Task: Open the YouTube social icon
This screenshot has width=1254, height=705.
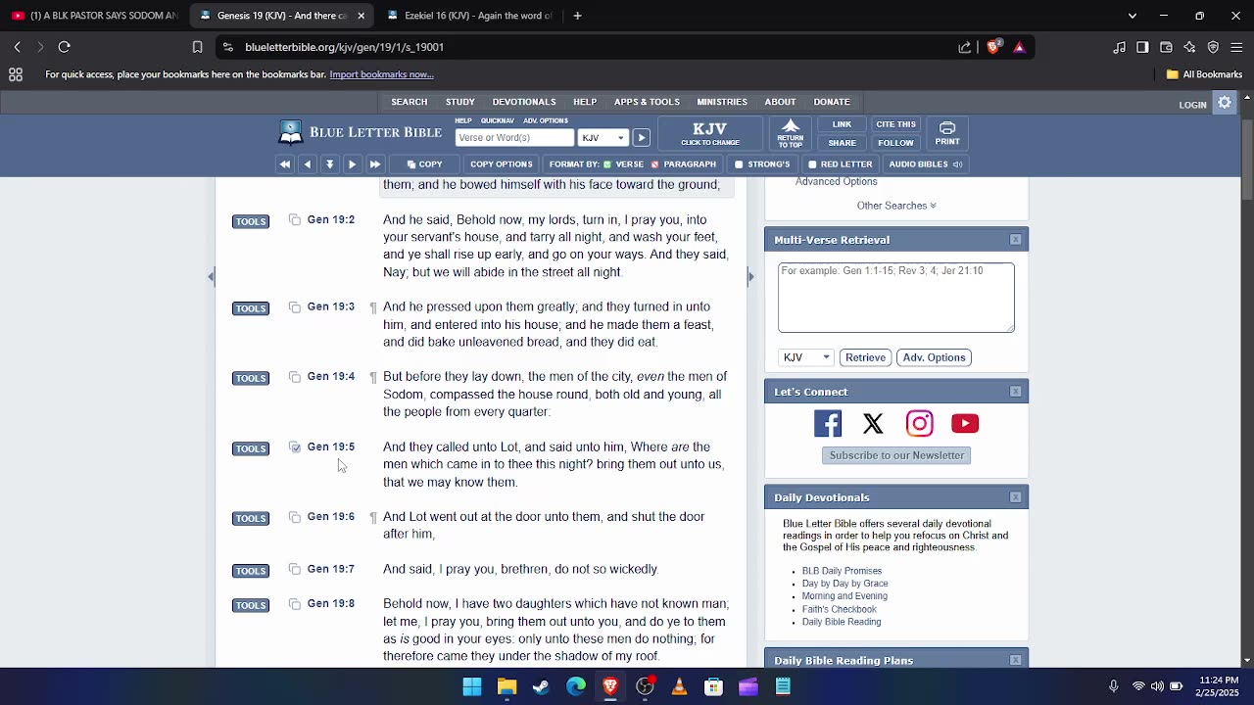Action: pyautogui.click(x=965, y=423)
